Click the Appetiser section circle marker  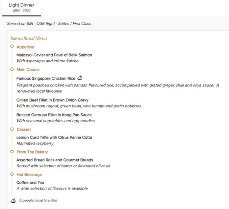coord(12,47)
